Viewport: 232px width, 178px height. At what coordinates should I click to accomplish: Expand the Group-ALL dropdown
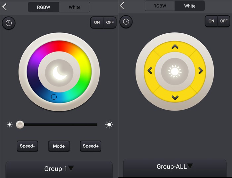(175, 167)
